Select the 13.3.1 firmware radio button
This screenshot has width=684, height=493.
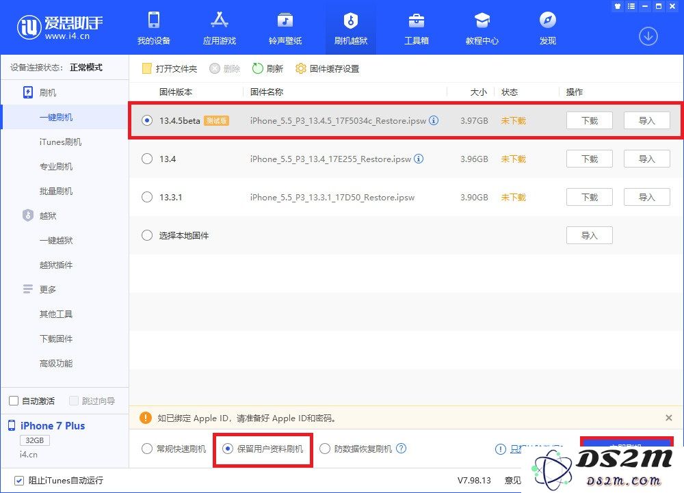(x=147, y=197)
